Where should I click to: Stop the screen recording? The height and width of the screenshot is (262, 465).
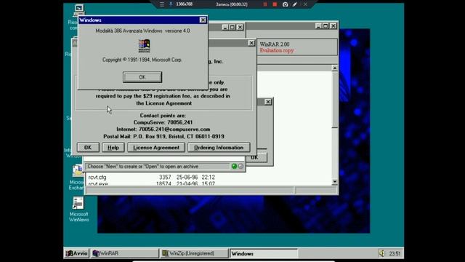[275, 4]
